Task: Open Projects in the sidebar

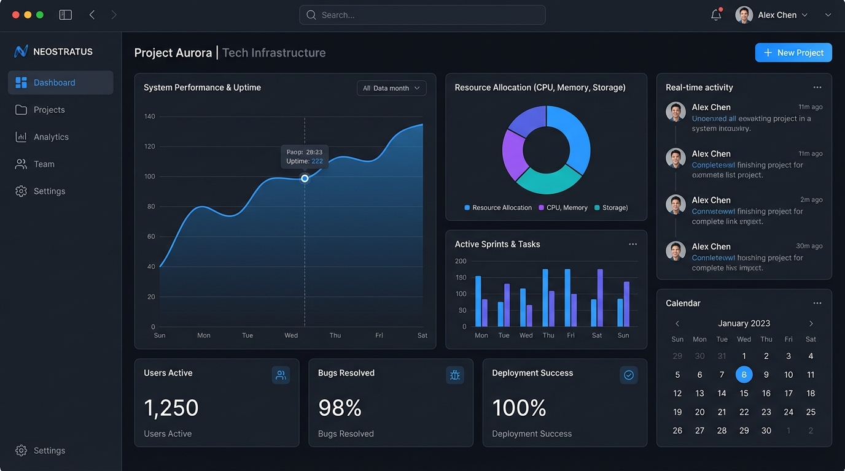Action: coord(49,110)
